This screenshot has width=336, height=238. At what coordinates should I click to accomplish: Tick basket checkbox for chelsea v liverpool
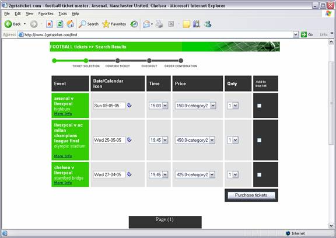click(259, 174)
